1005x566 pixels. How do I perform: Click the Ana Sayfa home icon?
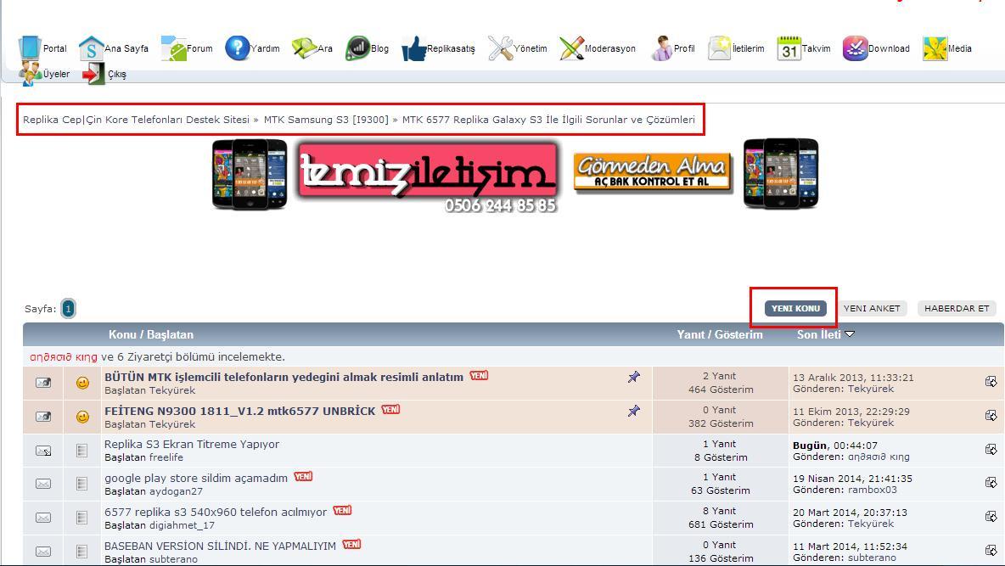[91, 48]
